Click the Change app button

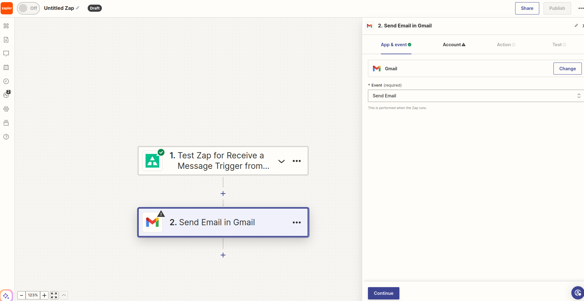567,69
